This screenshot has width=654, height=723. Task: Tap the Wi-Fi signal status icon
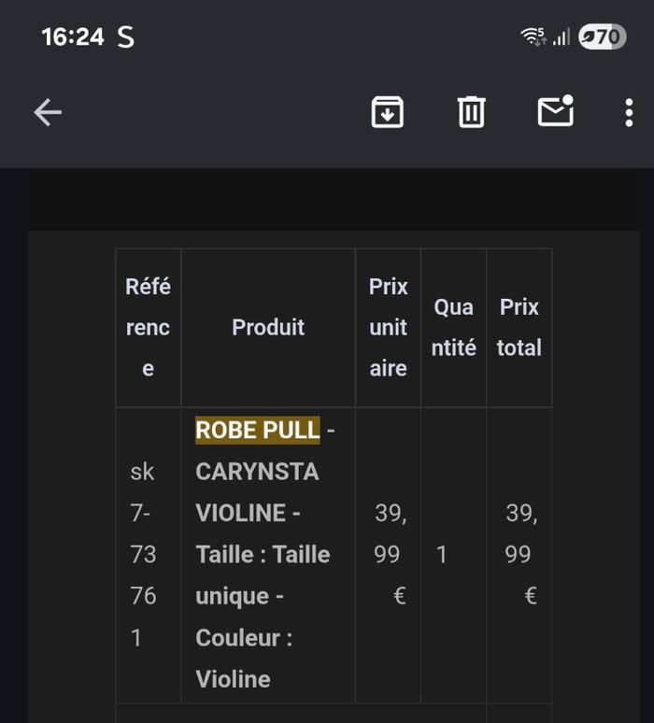tap(533, 36)
